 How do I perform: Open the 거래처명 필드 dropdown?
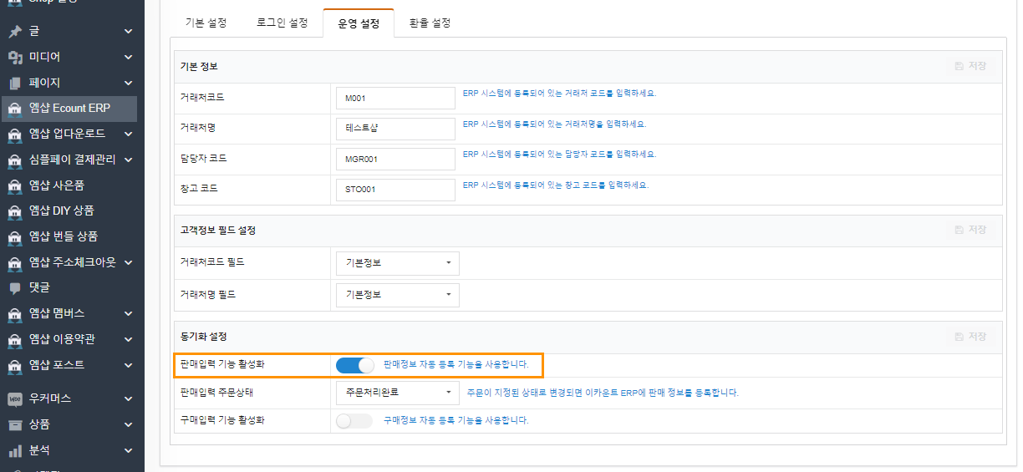coord(397,295)
